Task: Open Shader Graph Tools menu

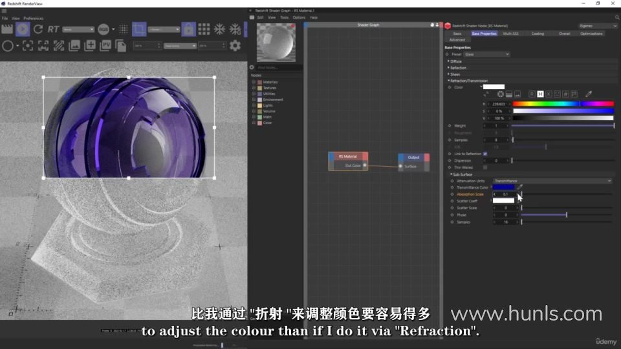Action: coord(285,17)
